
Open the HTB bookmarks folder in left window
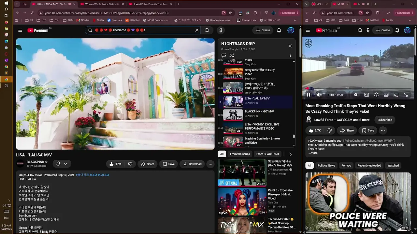41,20
